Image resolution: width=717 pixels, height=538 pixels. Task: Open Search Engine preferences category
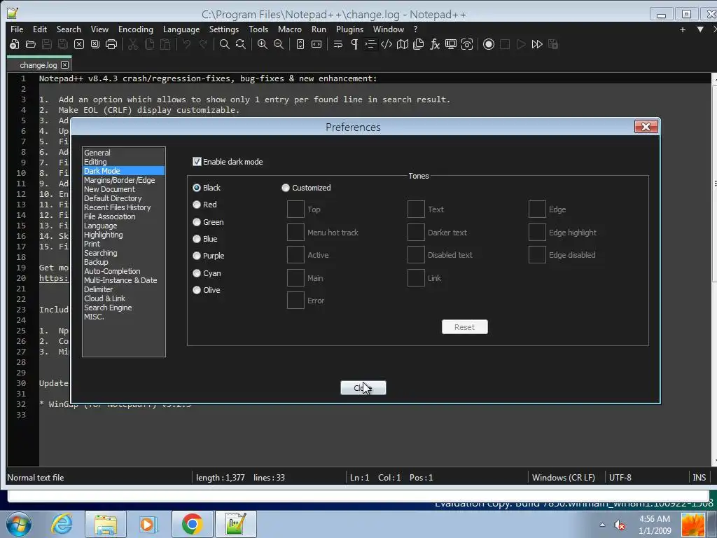(x=108, y=308)
